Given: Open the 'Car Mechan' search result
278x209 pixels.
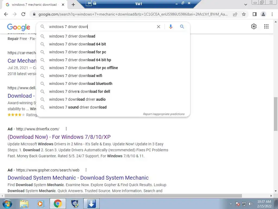Looking at the screenshot, I should [22, 61].
